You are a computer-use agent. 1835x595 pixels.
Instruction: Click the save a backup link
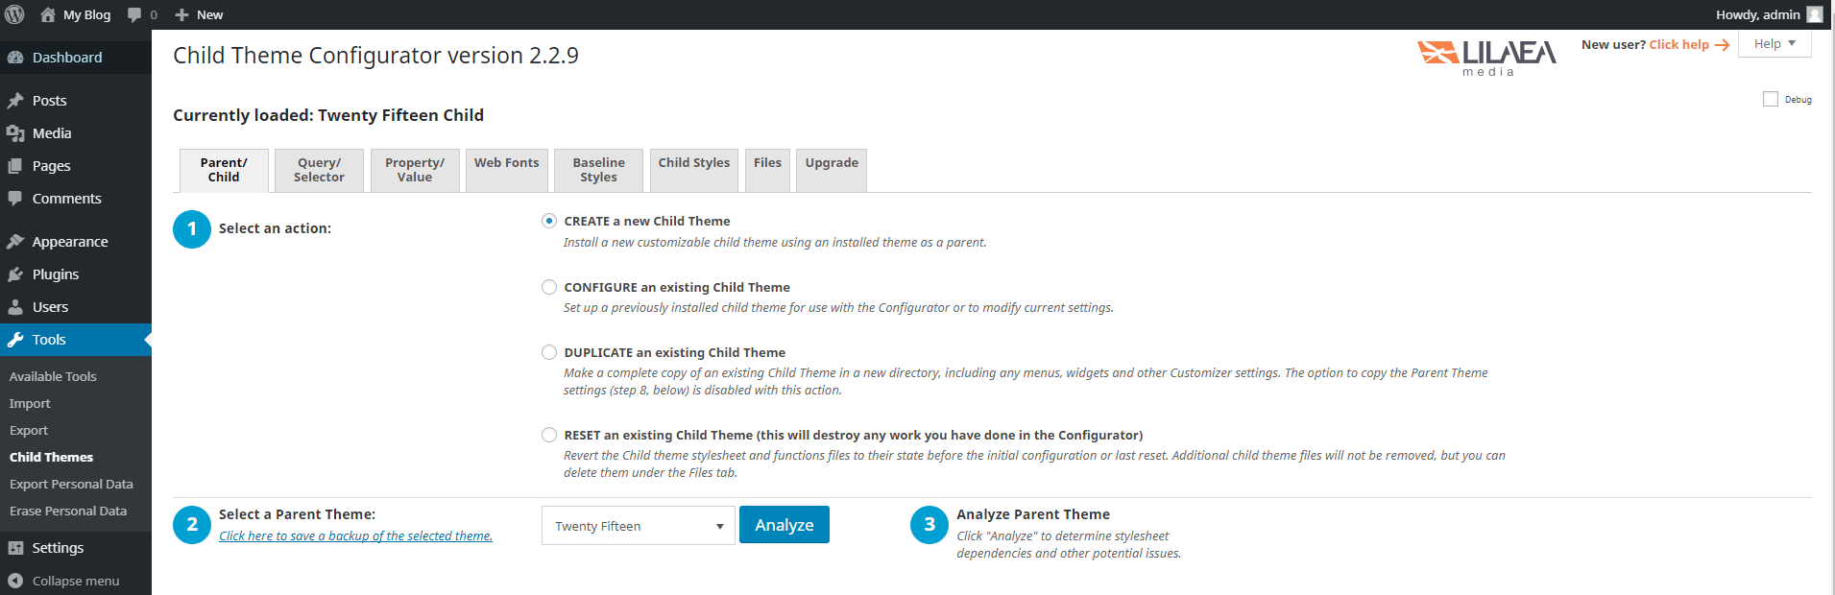tap(355, 536)
